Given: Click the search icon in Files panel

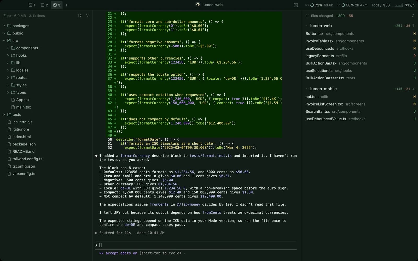Looking at the screenshot, I should click(x=80, y=16).
